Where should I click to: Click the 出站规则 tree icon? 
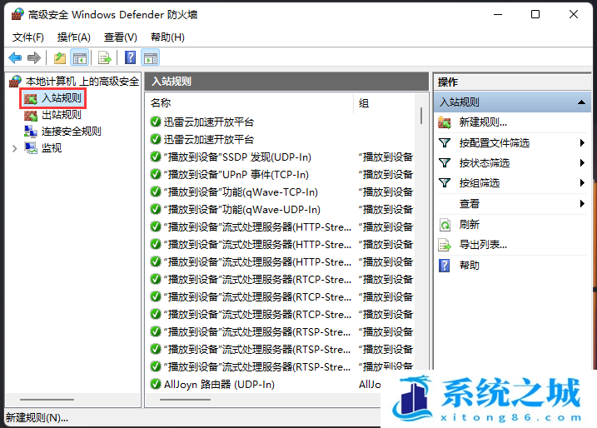(x=31, y=115)
